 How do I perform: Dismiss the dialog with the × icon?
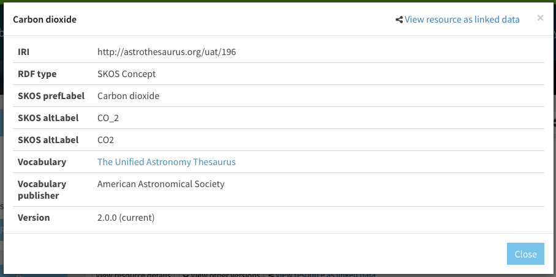(x=540, y=18)
